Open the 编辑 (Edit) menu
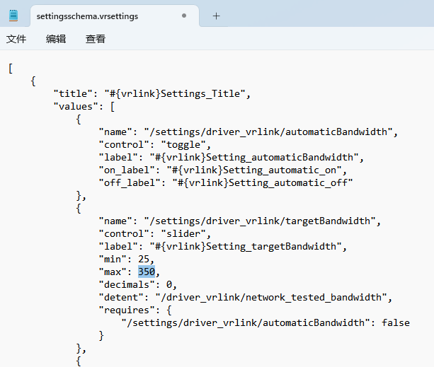The image size is (434, 367). click(56, 40)
